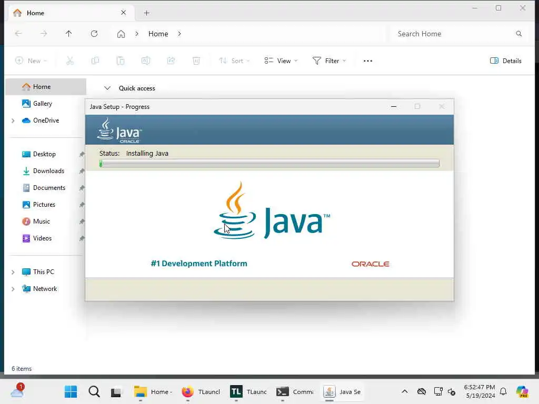Open taskbar Search
This screenshot has width=539, height=404.
(x=94, y=391)
